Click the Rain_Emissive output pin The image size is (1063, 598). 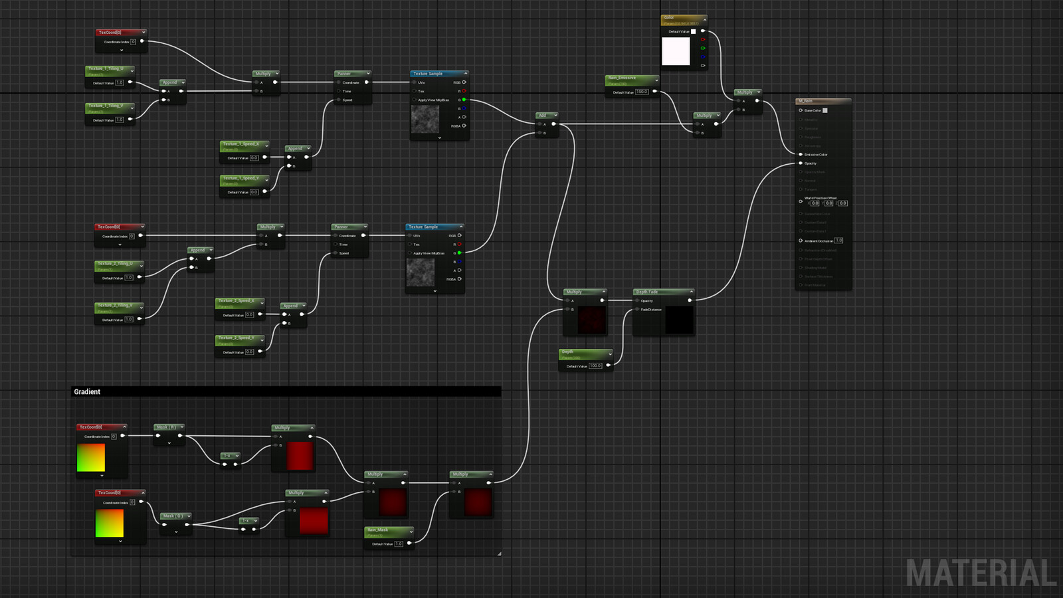[654, 91]
